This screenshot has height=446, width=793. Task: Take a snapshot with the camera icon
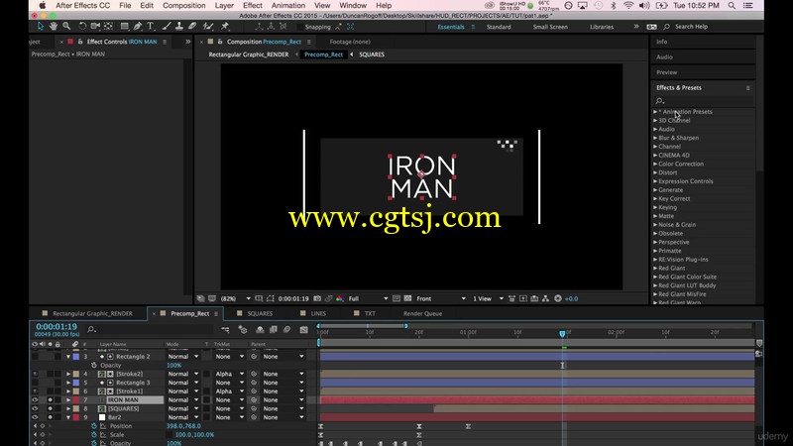pyautogui.click(x=317, y=299)
